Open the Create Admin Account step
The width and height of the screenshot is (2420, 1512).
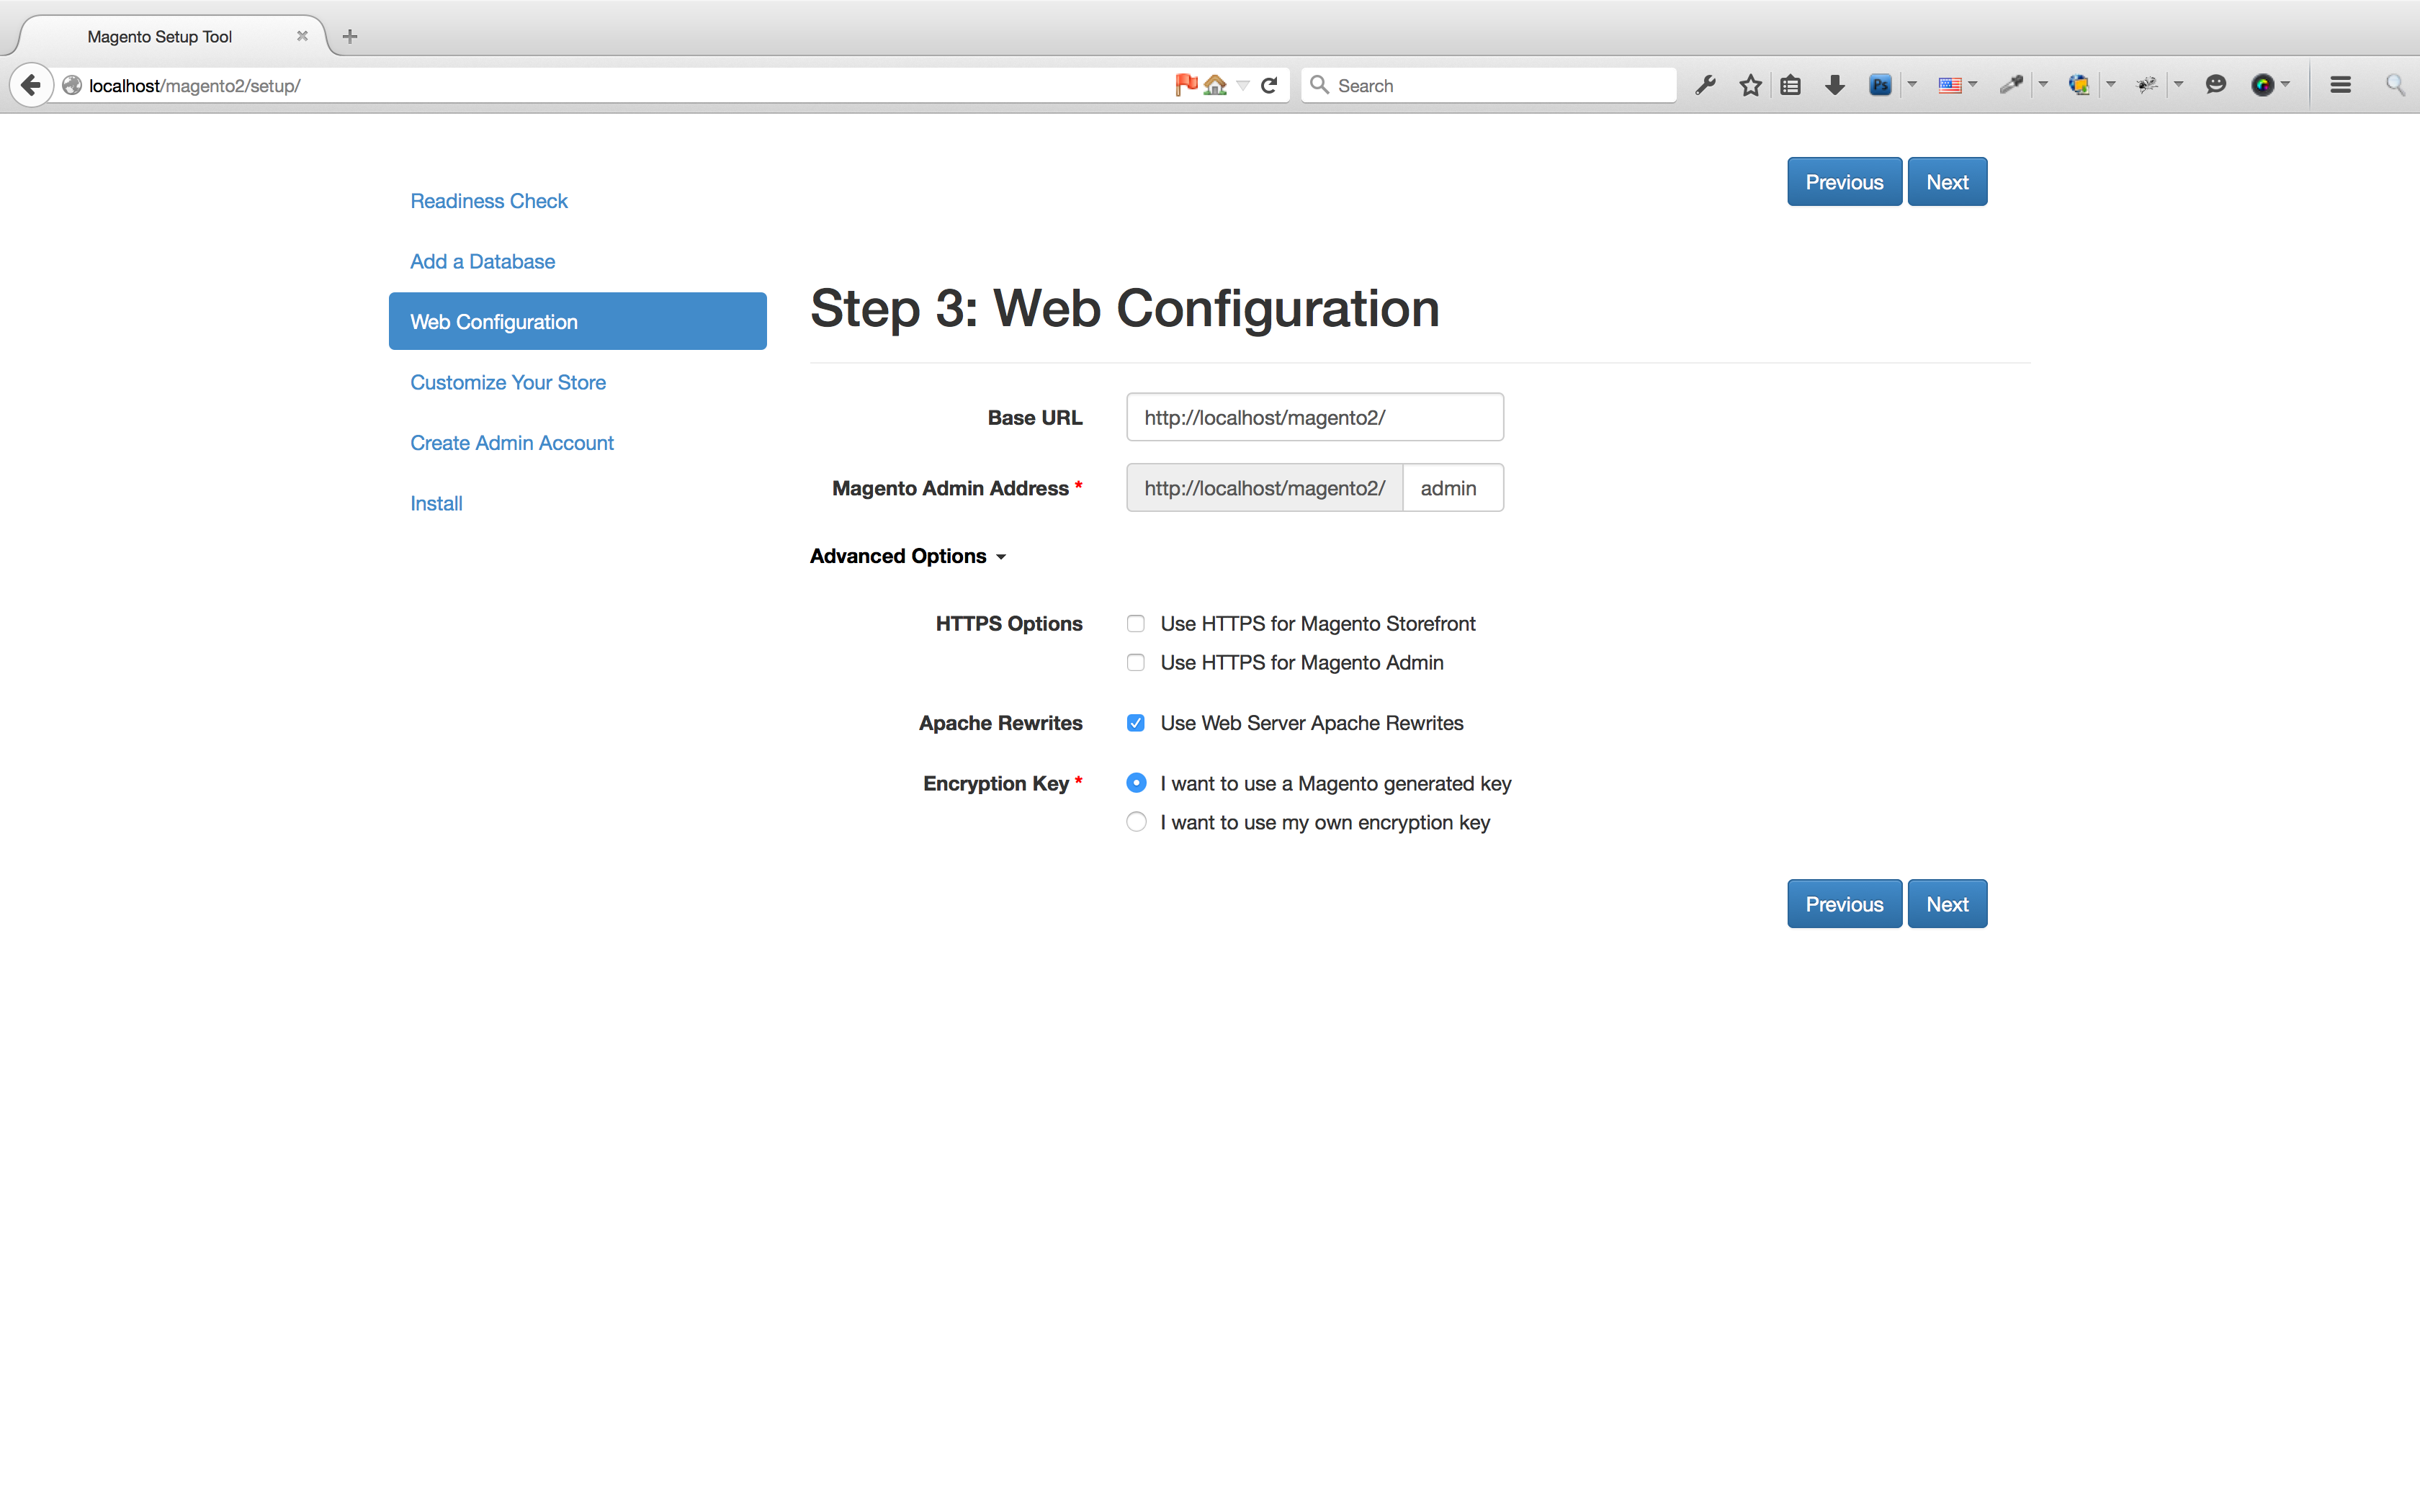pyautogui.click(x=512, y=443)
